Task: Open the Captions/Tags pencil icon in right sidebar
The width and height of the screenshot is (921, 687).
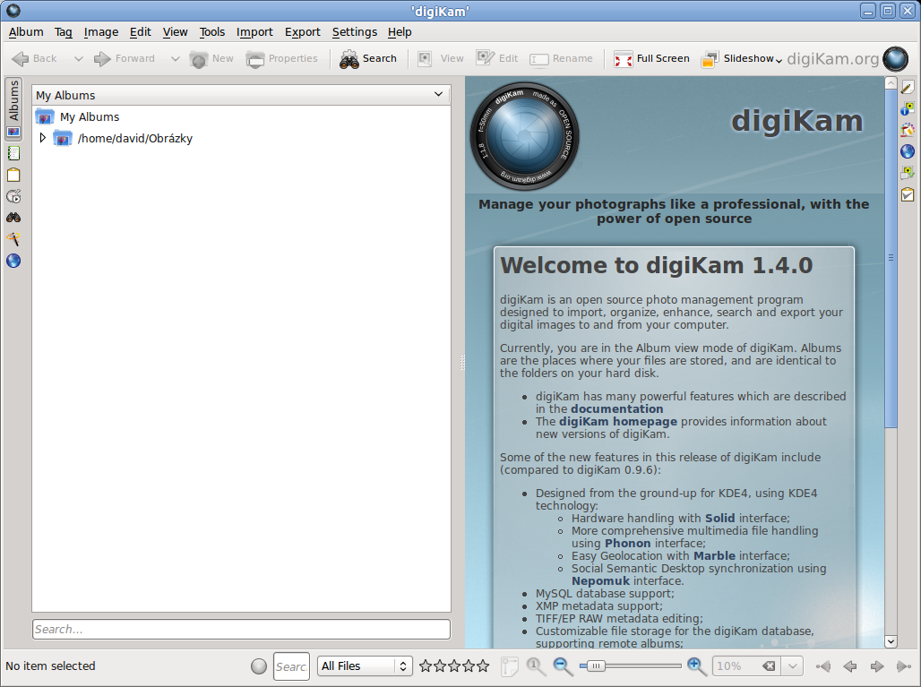Action: click(908, 88)
